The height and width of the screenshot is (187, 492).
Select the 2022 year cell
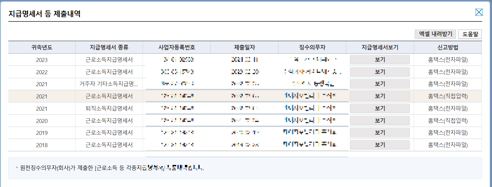(42, 72)
